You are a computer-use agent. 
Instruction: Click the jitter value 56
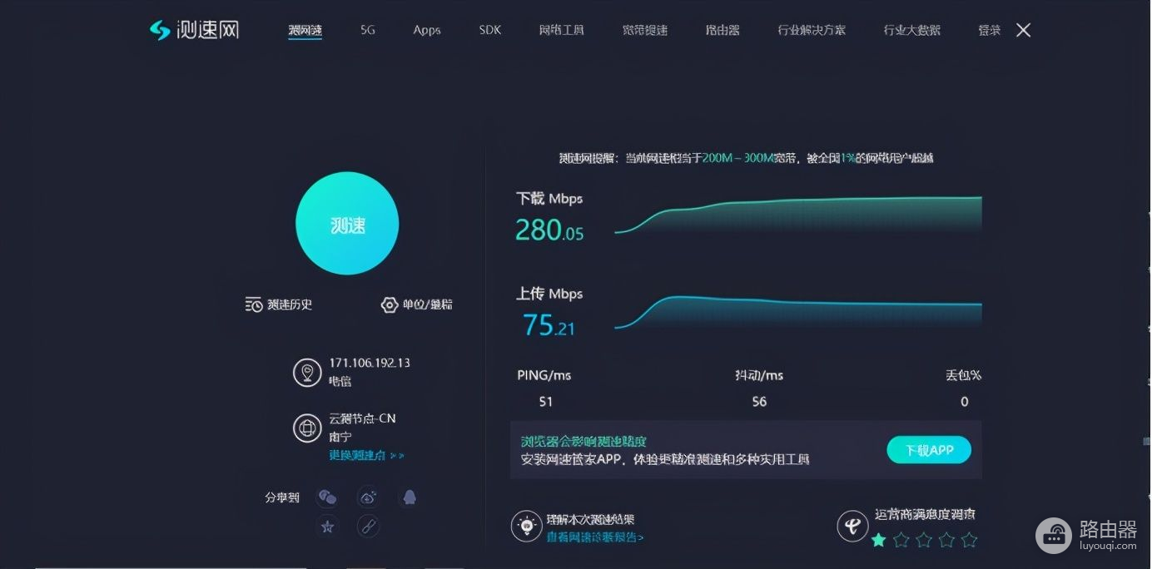coord(759,402)
